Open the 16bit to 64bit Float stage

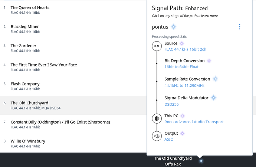[181, 67]
